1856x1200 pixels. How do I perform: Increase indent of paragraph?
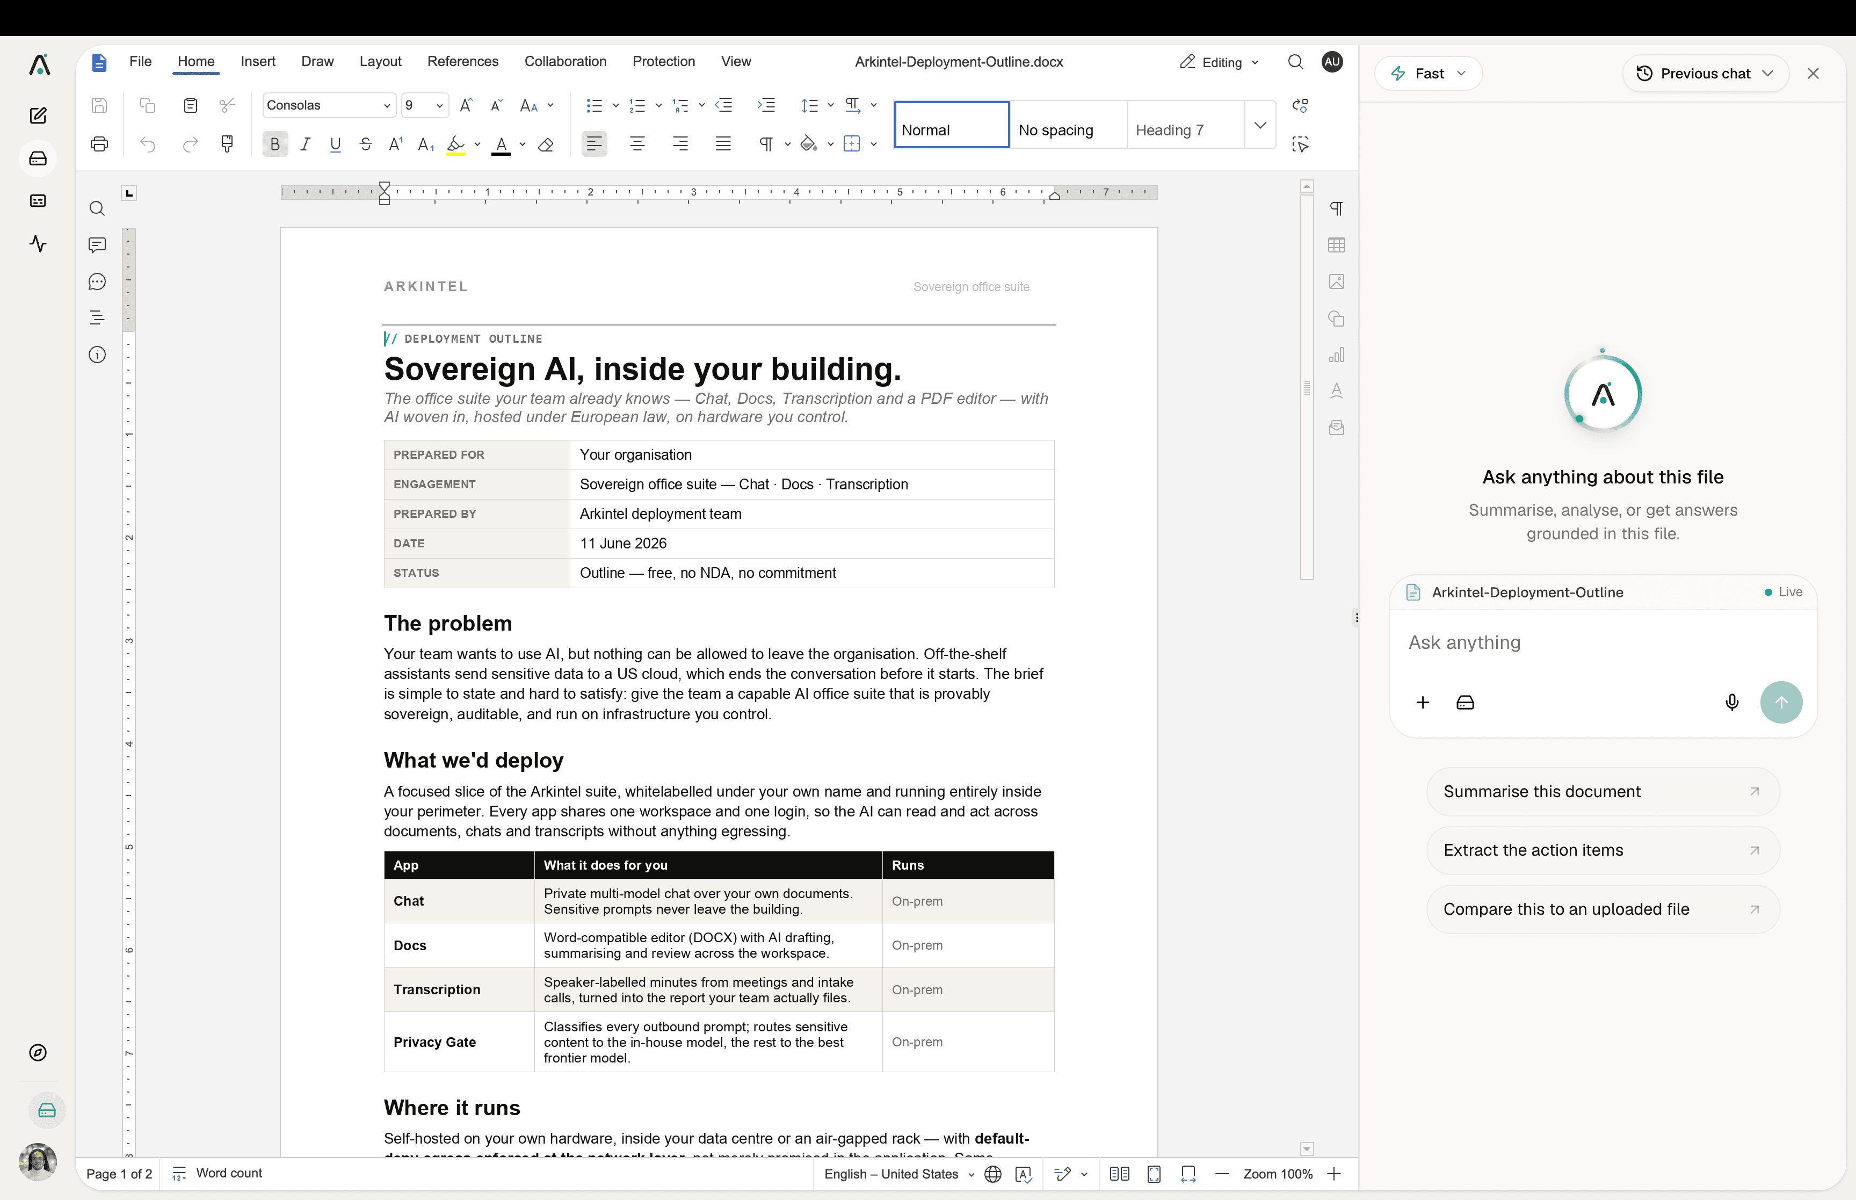766,105
